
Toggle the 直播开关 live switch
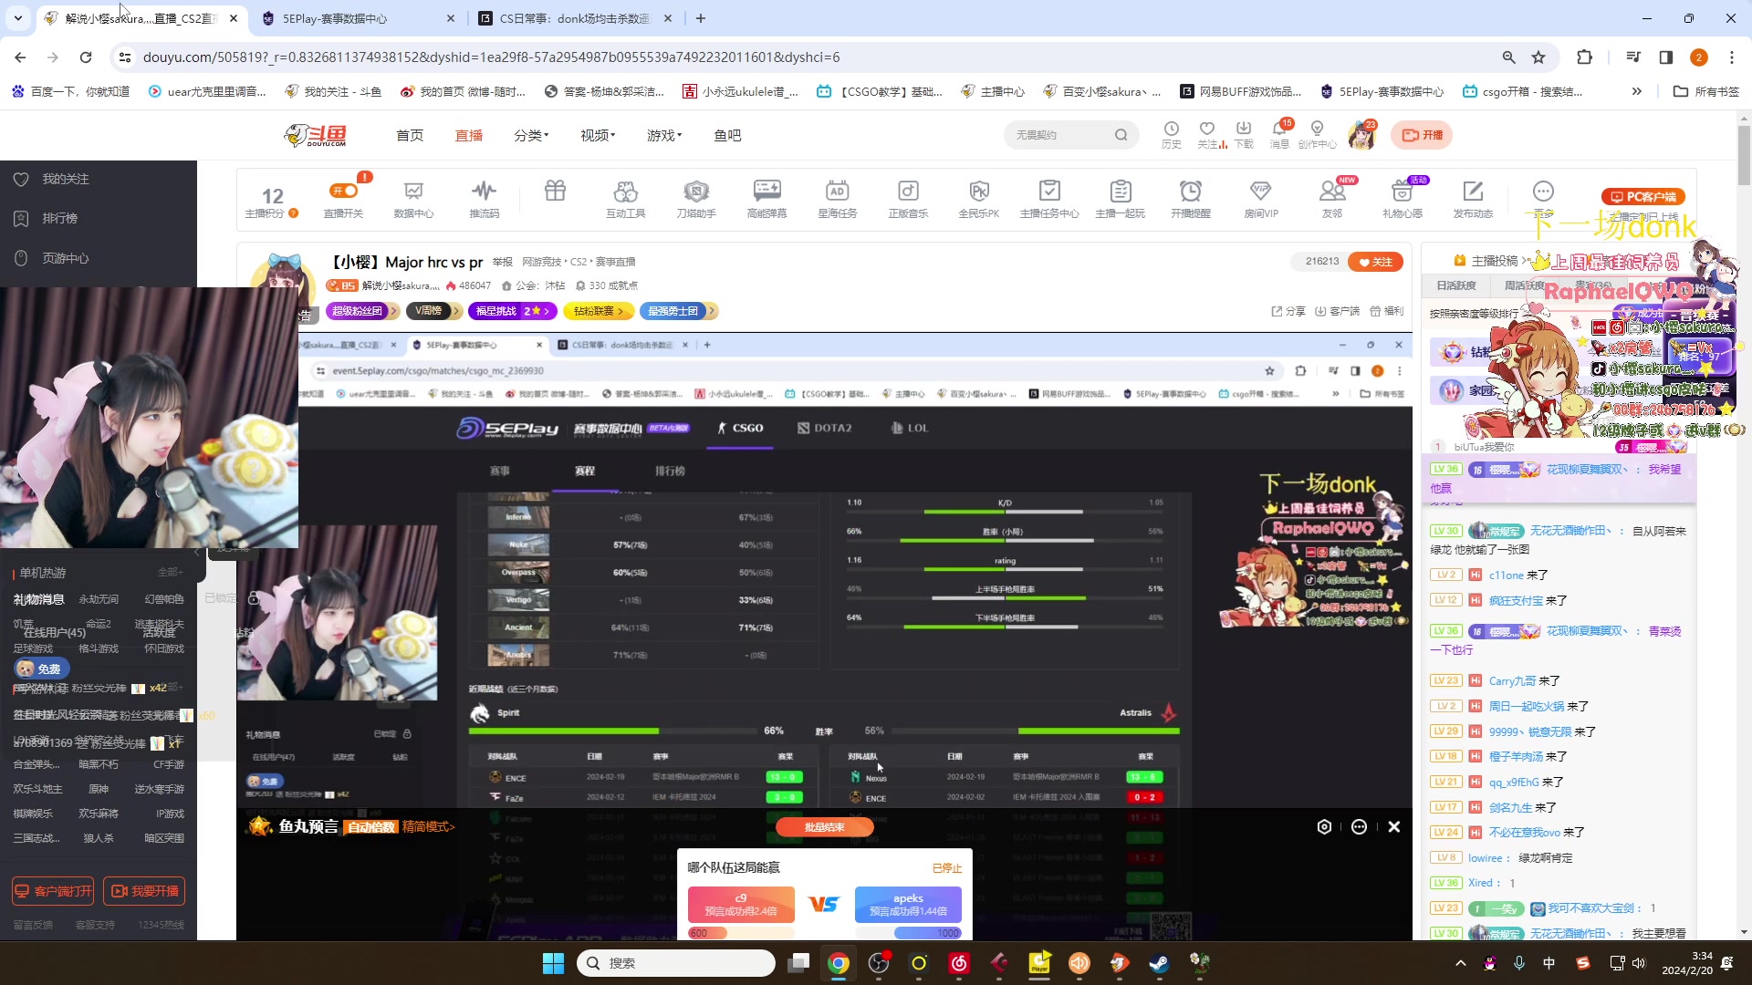tap(344, 191)
